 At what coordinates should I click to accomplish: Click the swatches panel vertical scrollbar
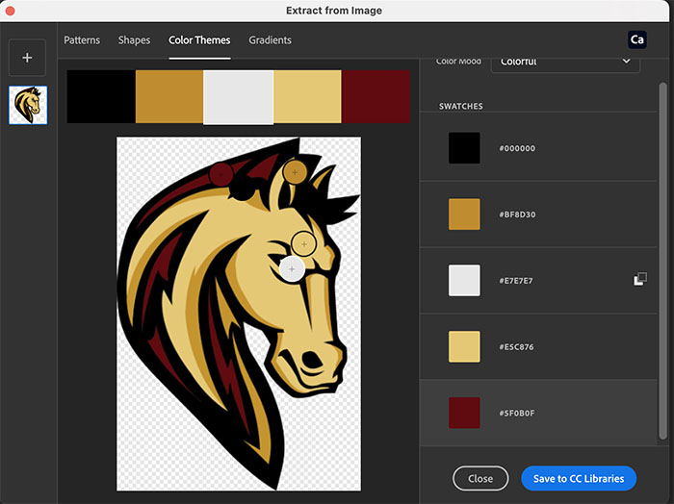tap(662, 261)
